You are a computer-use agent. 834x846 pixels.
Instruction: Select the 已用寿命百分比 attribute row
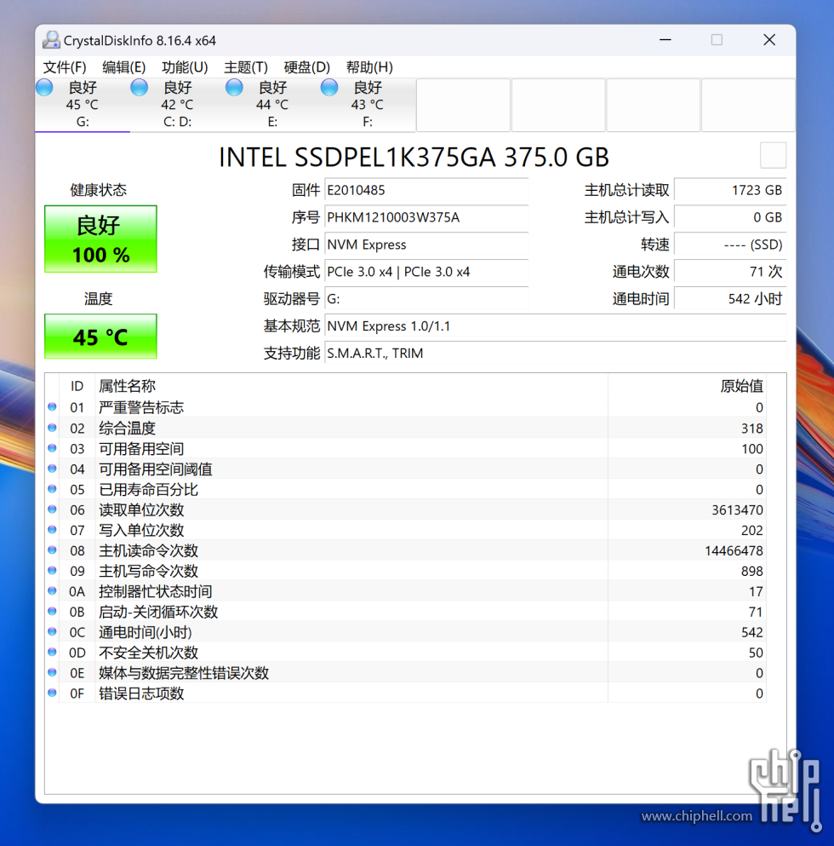[407, 489]
